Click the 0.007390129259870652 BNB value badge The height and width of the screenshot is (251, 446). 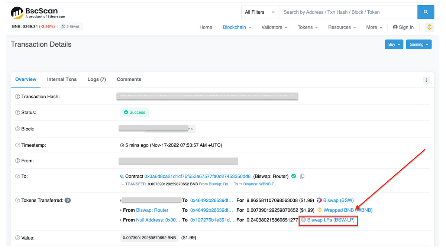149,238
